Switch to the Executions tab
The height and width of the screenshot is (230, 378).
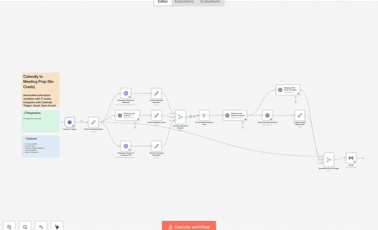[184, 2]
